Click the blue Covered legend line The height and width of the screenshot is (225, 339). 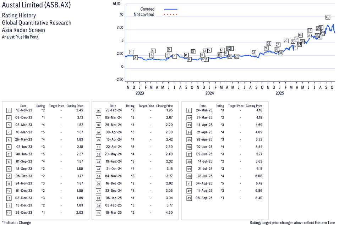point(170,9)
